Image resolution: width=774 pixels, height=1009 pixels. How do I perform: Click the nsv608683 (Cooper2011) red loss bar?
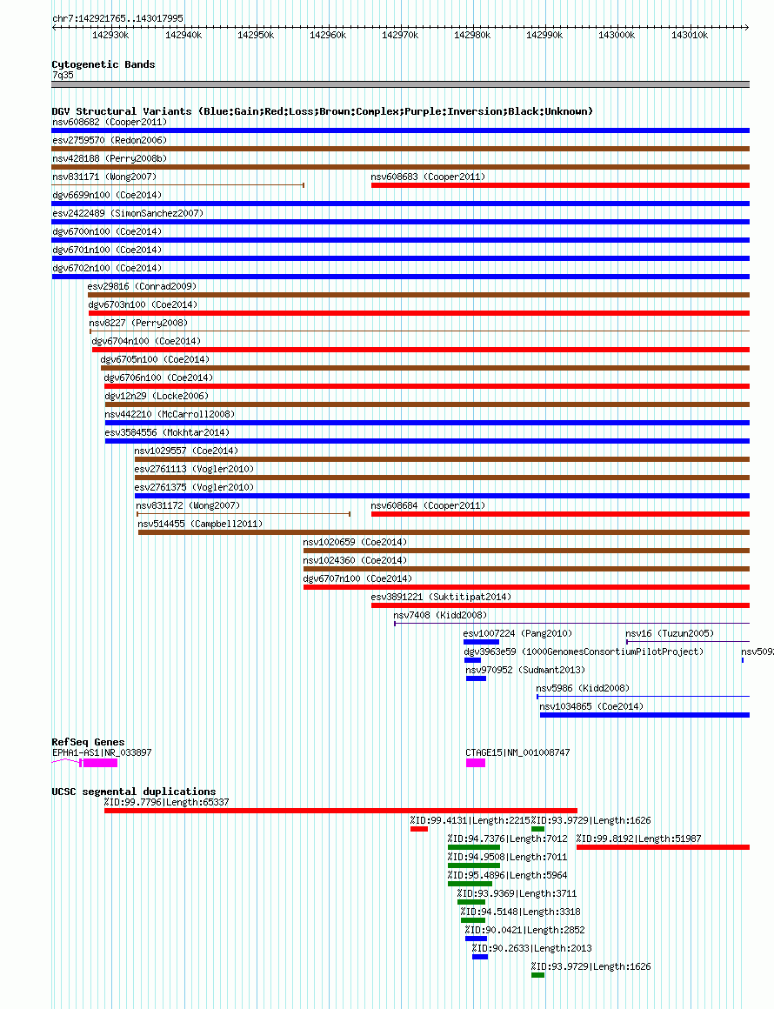pos(560,185)
